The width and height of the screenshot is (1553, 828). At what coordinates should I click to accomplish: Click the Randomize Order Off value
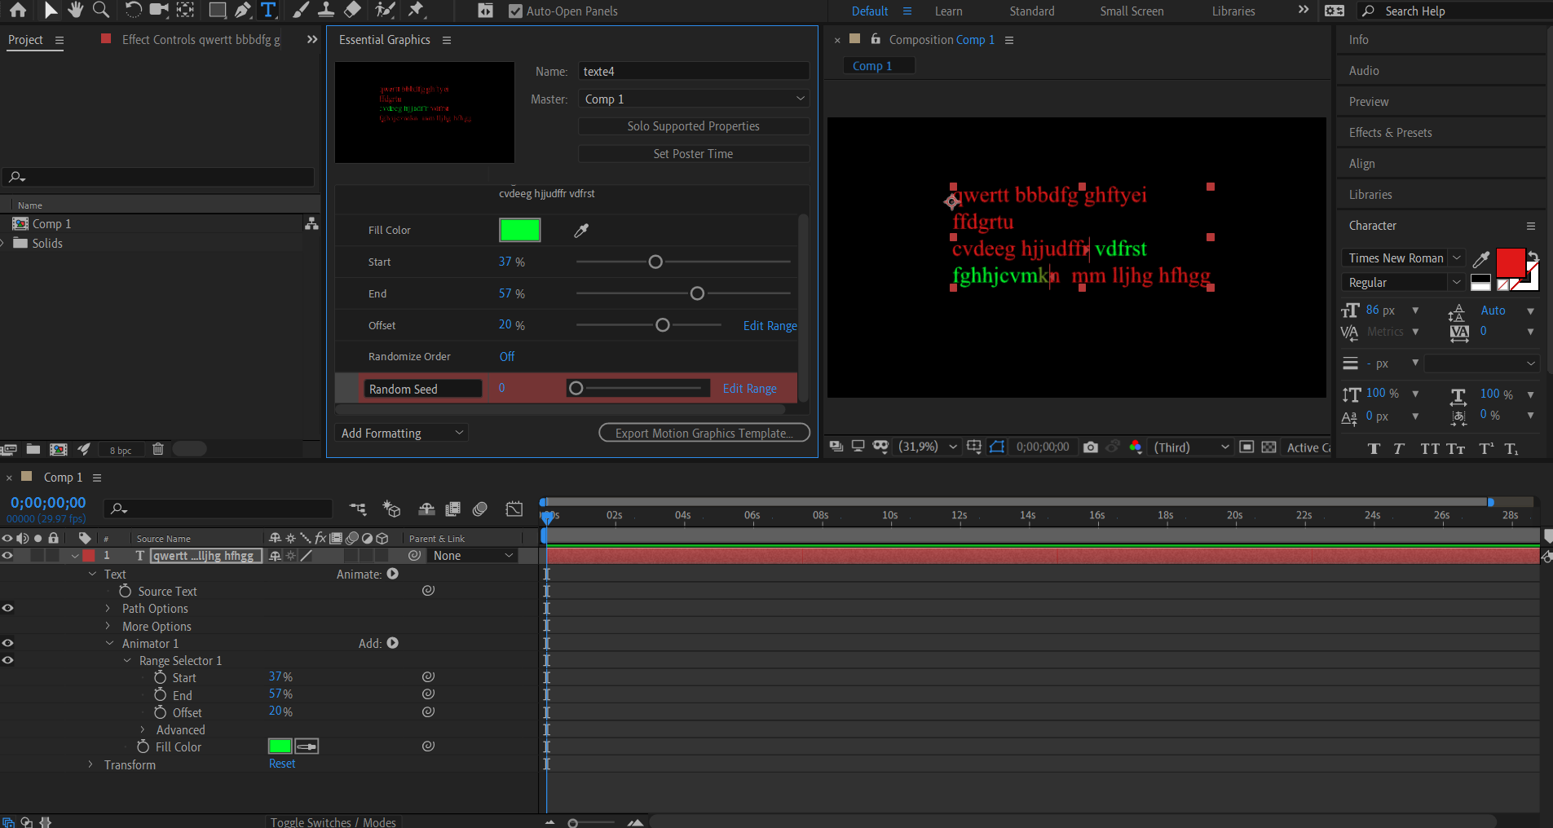(507, 356)
